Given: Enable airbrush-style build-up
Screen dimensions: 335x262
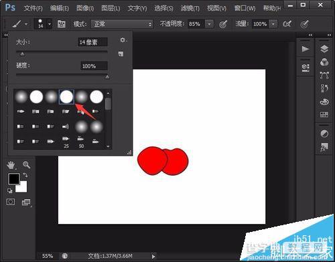Looking at the screenshot, I should click(287, 24).
